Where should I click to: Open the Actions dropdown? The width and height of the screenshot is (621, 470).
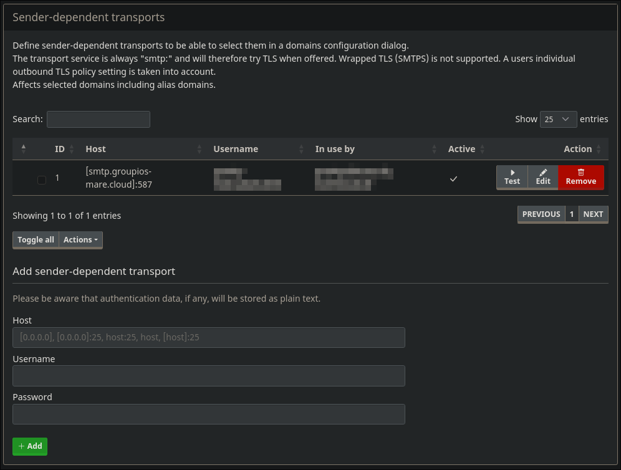click(x=80, y=239)
